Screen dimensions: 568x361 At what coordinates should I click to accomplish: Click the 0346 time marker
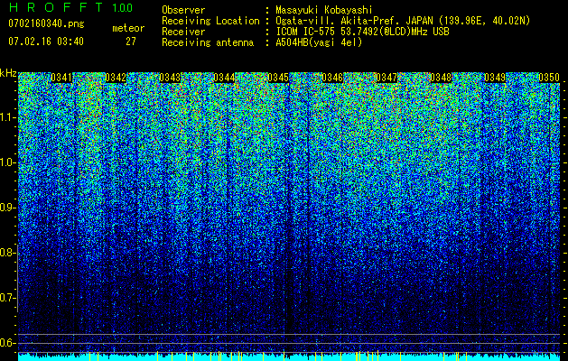(x=332, y=78)
